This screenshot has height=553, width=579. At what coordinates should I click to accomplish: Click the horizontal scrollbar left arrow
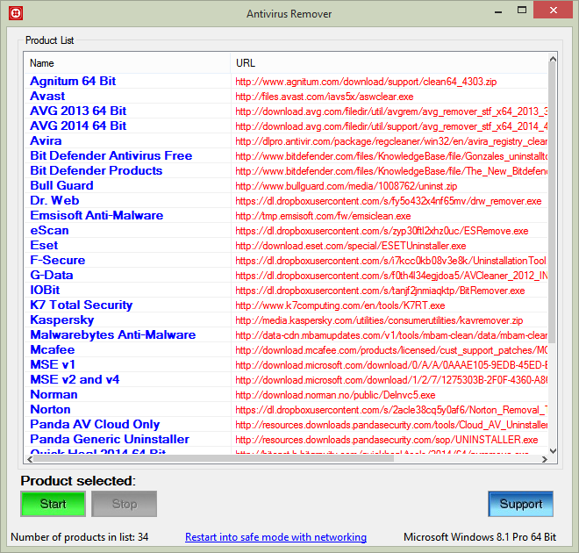point(30,459)
